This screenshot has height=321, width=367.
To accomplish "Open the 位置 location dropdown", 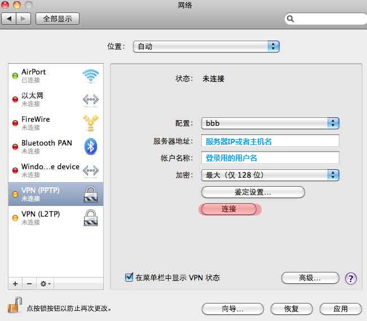I will (x=206, y=46).
